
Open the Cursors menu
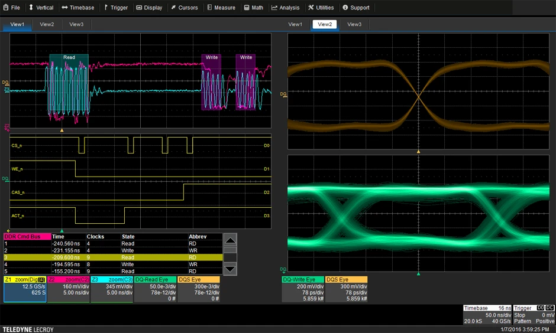point(185,8)
